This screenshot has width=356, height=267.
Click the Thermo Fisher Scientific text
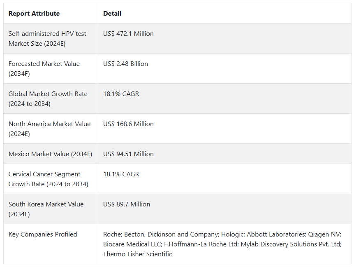coord(137,254)
